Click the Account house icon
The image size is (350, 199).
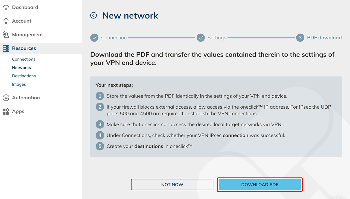pyautogui.click(x=6, y=21)
